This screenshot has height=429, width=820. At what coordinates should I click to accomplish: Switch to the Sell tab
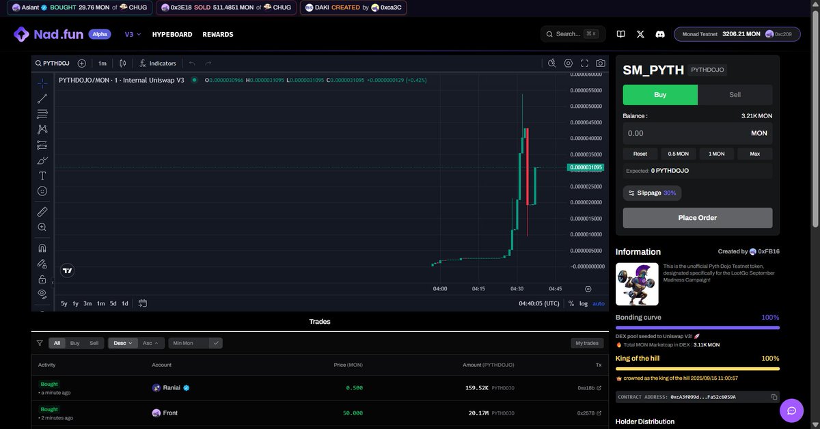click(x=735, y=95)
